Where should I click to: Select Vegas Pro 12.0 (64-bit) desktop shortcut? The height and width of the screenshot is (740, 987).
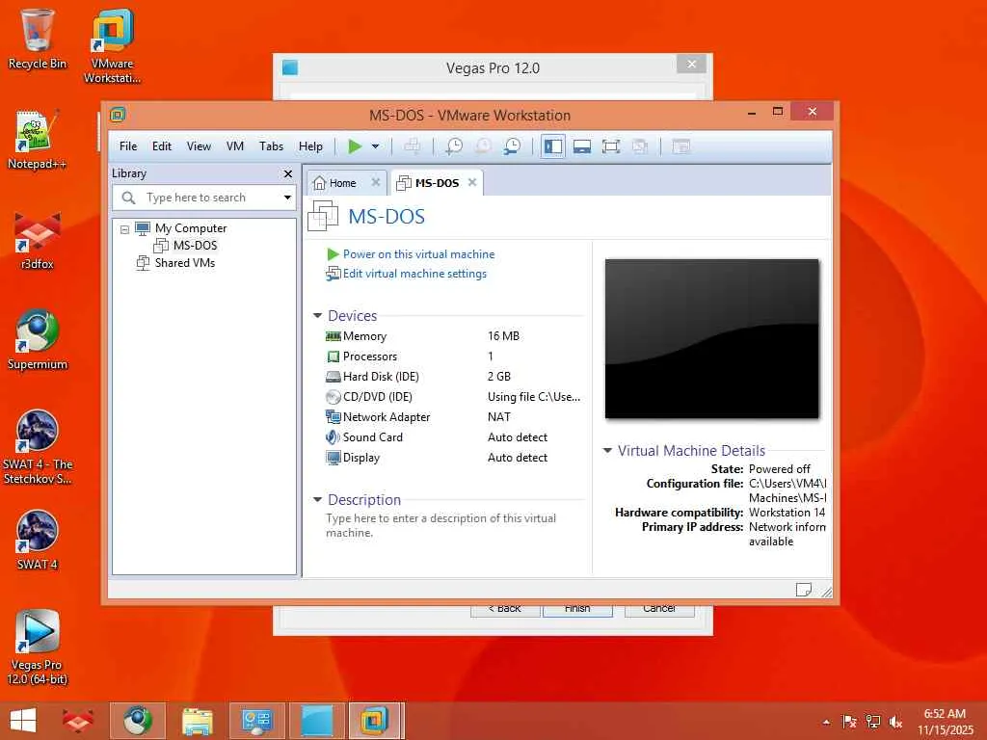[x=38, y=648]
